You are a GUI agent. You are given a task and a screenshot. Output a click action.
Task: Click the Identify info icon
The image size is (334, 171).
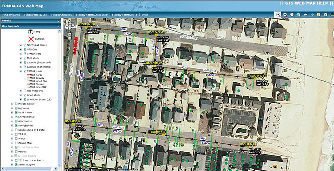click(325, 15)
